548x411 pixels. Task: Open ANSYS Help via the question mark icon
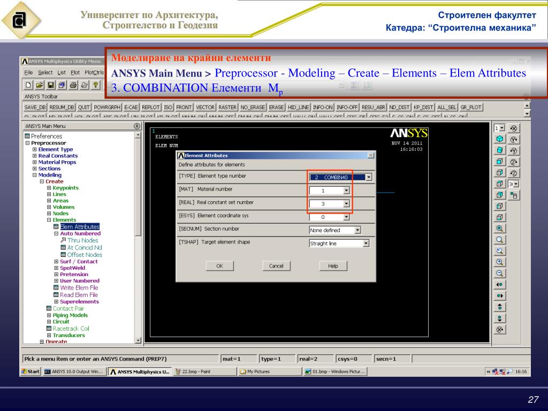click(x=95, y=85)
